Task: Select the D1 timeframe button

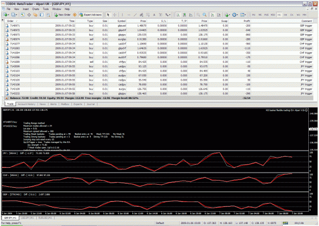Action: 292,15
